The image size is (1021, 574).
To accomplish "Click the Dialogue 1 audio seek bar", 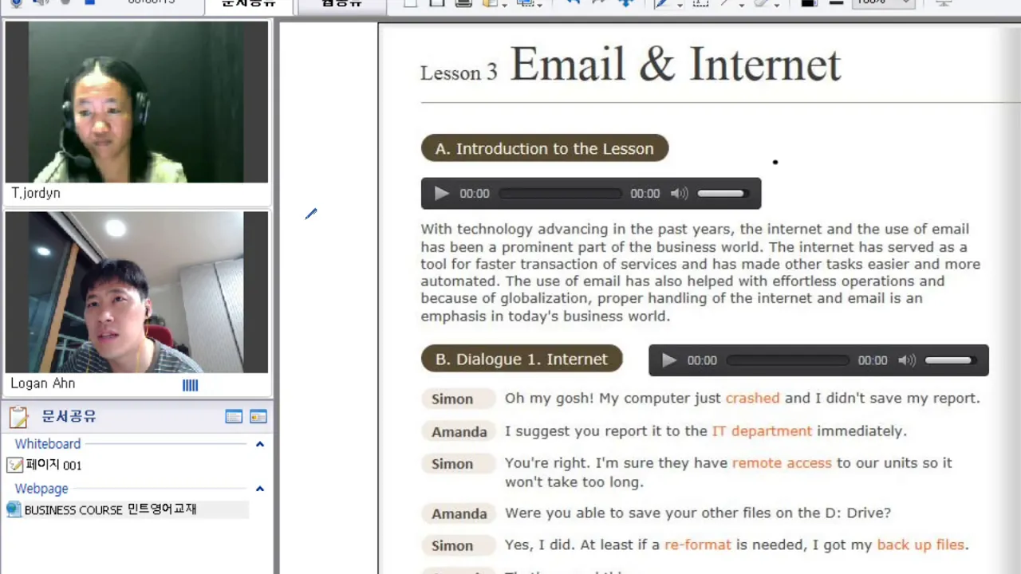I will pyautogui.click(x=788, y=360).
